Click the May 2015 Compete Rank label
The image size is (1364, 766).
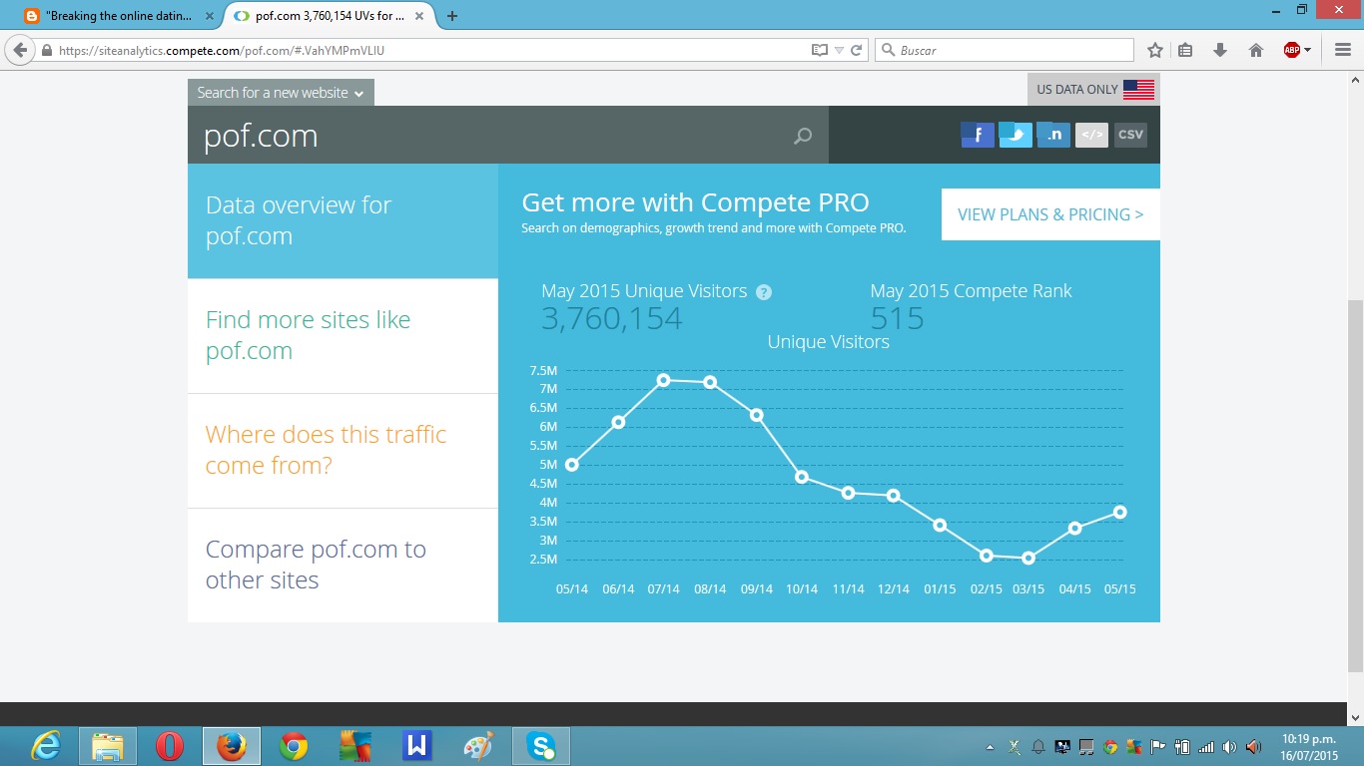(x=971, y=291)
